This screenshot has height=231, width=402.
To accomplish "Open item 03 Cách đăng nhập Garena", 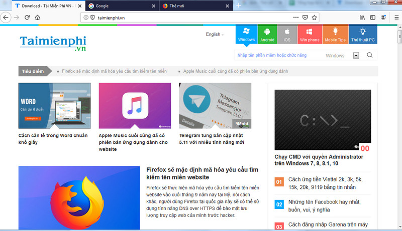I will (x=328, y=224).
